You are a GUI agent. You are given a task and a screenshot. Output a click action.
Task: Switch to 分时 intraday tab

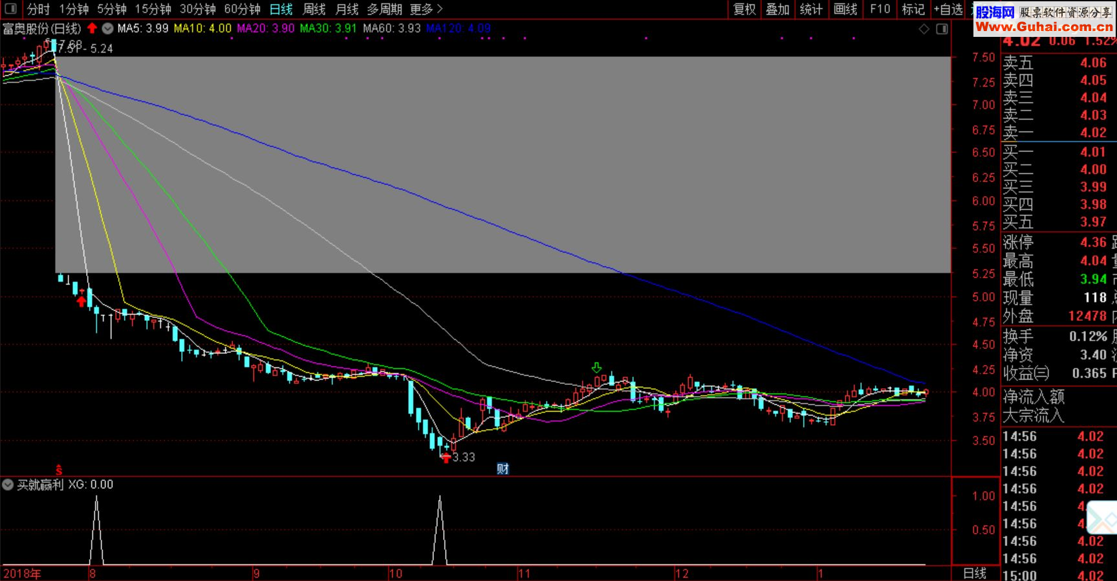(38, 9)
